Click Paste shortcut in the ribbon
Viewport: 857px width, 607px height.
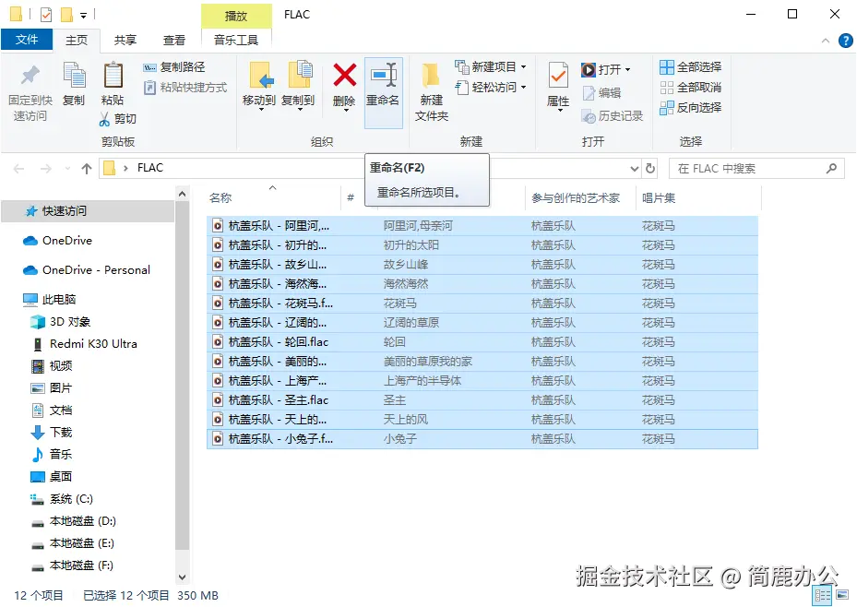[185, 88]
